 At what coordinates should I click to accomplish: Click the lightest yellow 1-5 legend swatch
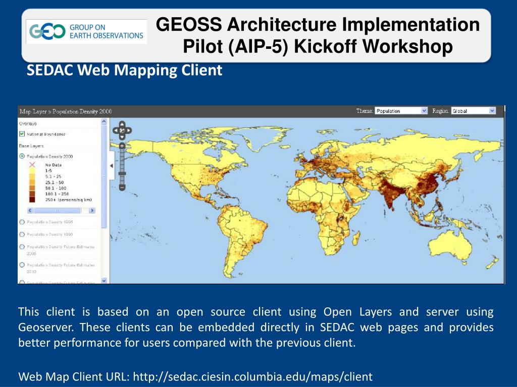(x=32, y=170)
